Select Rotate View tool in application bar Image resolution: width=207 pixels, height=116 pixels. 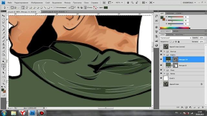click(x=137, y=3)
